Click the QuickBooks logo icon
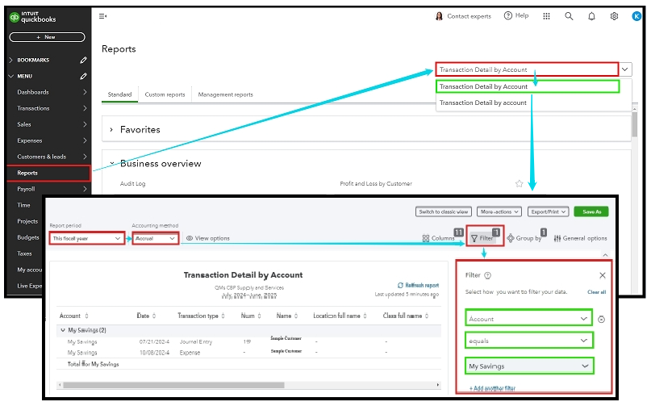 point(14,17)
